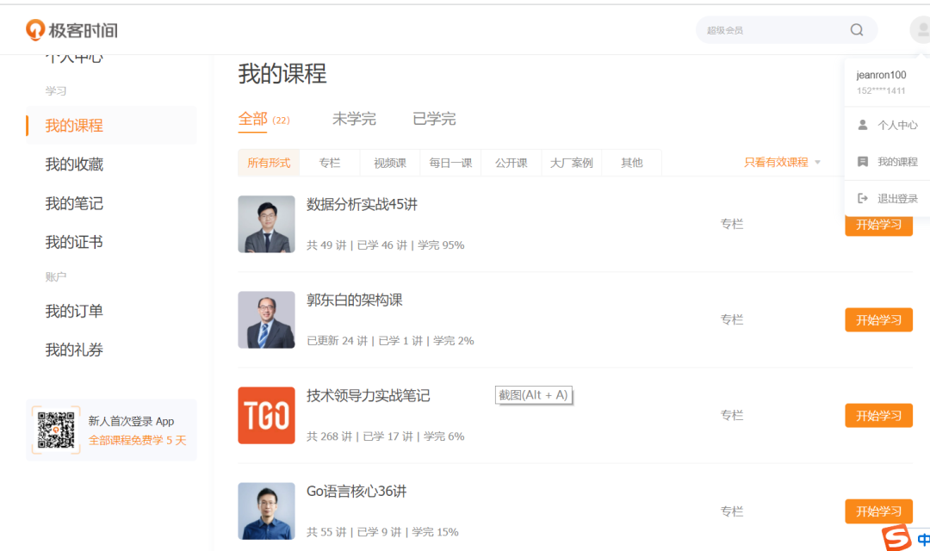Click 开始学习 for 数据分析实战45讲
This screenshot has height=551, width=930.
[878, 224]
